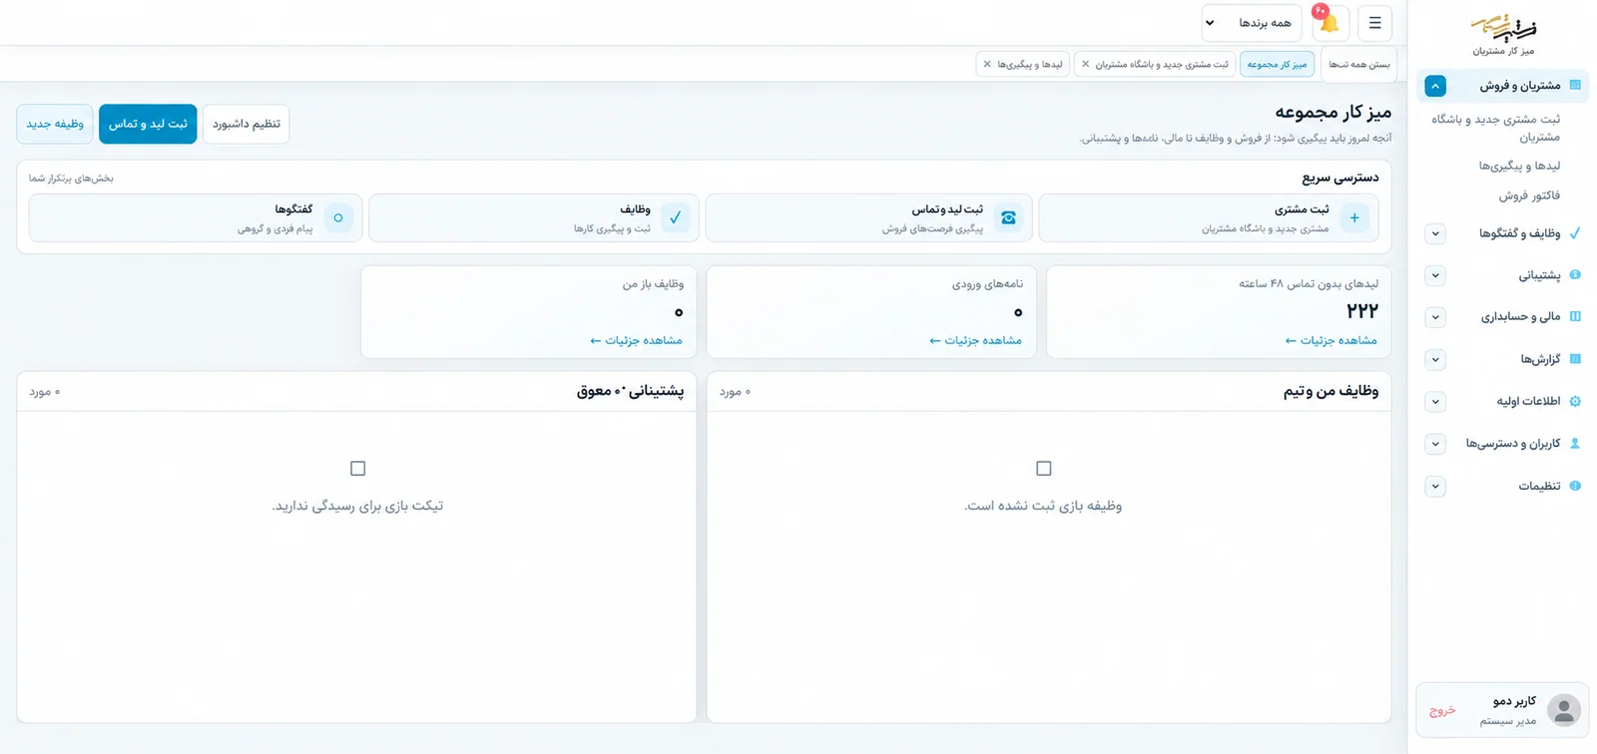
Task: Expand the گزارش‌ها sidebar section
Action: pyautogui.click(x=1435, y=359)
